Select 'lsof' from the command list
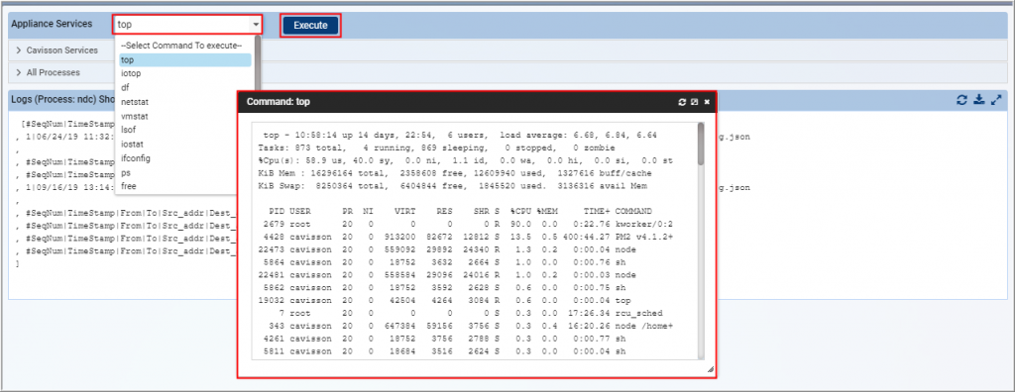 (x=184, y=130)
